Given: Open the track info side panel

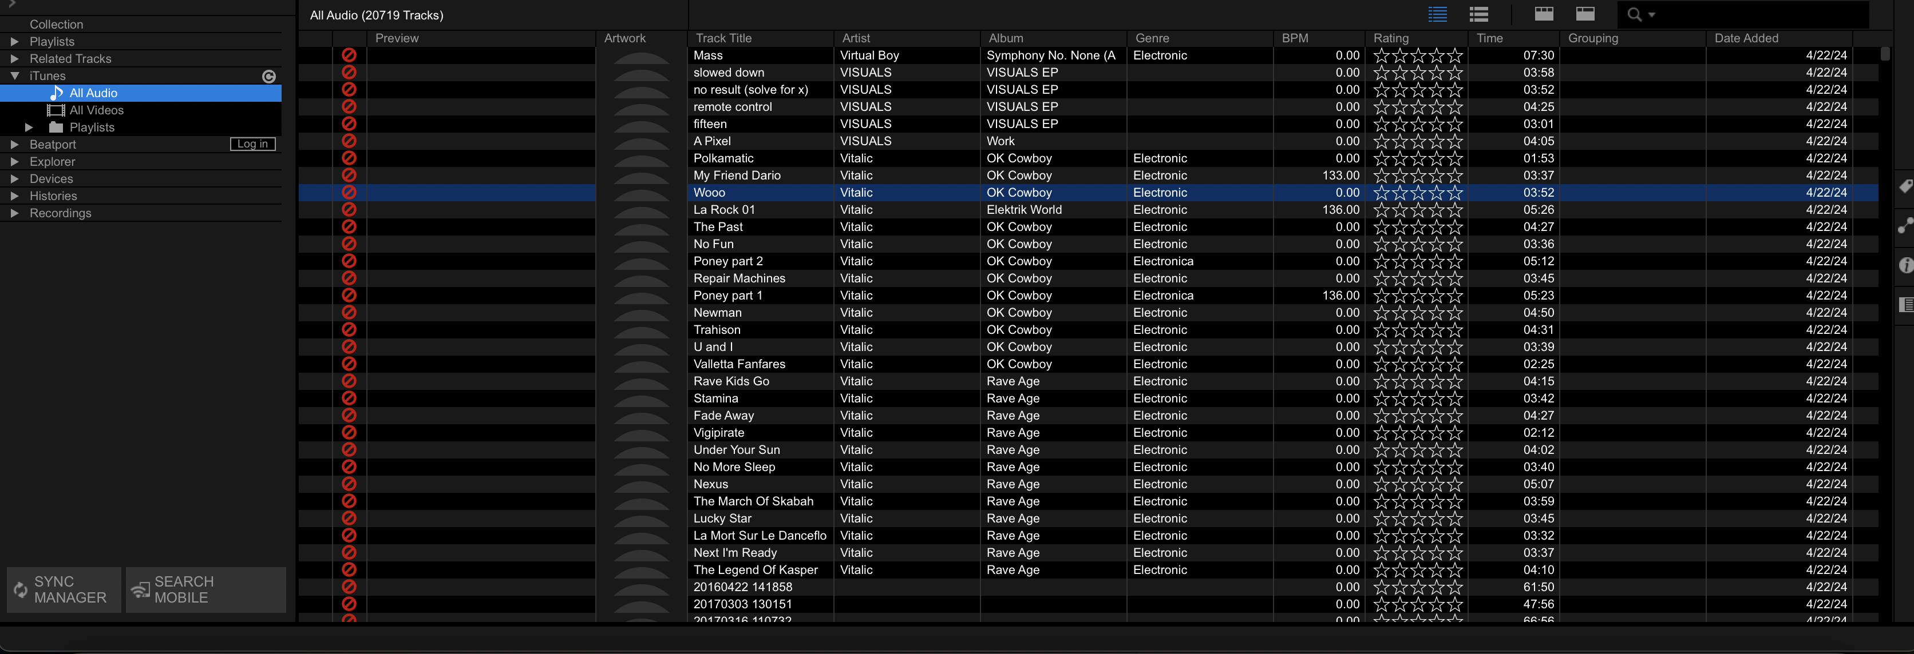Looking at the screenshot, I should coord(1906,265).
